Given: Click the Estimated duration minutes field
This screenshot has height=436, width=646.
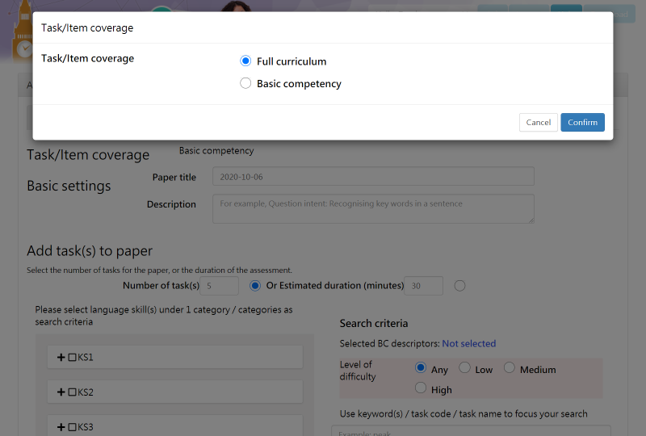Looking at the screenshot, I should pyautogui.click(x=423, y=286).
